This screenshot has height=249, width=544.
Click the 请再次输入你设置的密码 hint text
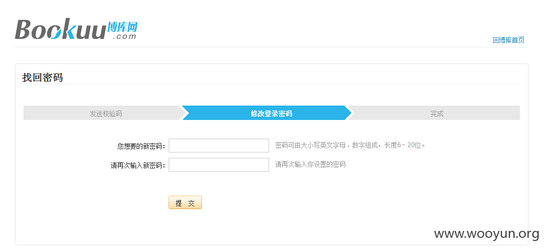pyautogui.click(x=311, y=164)
